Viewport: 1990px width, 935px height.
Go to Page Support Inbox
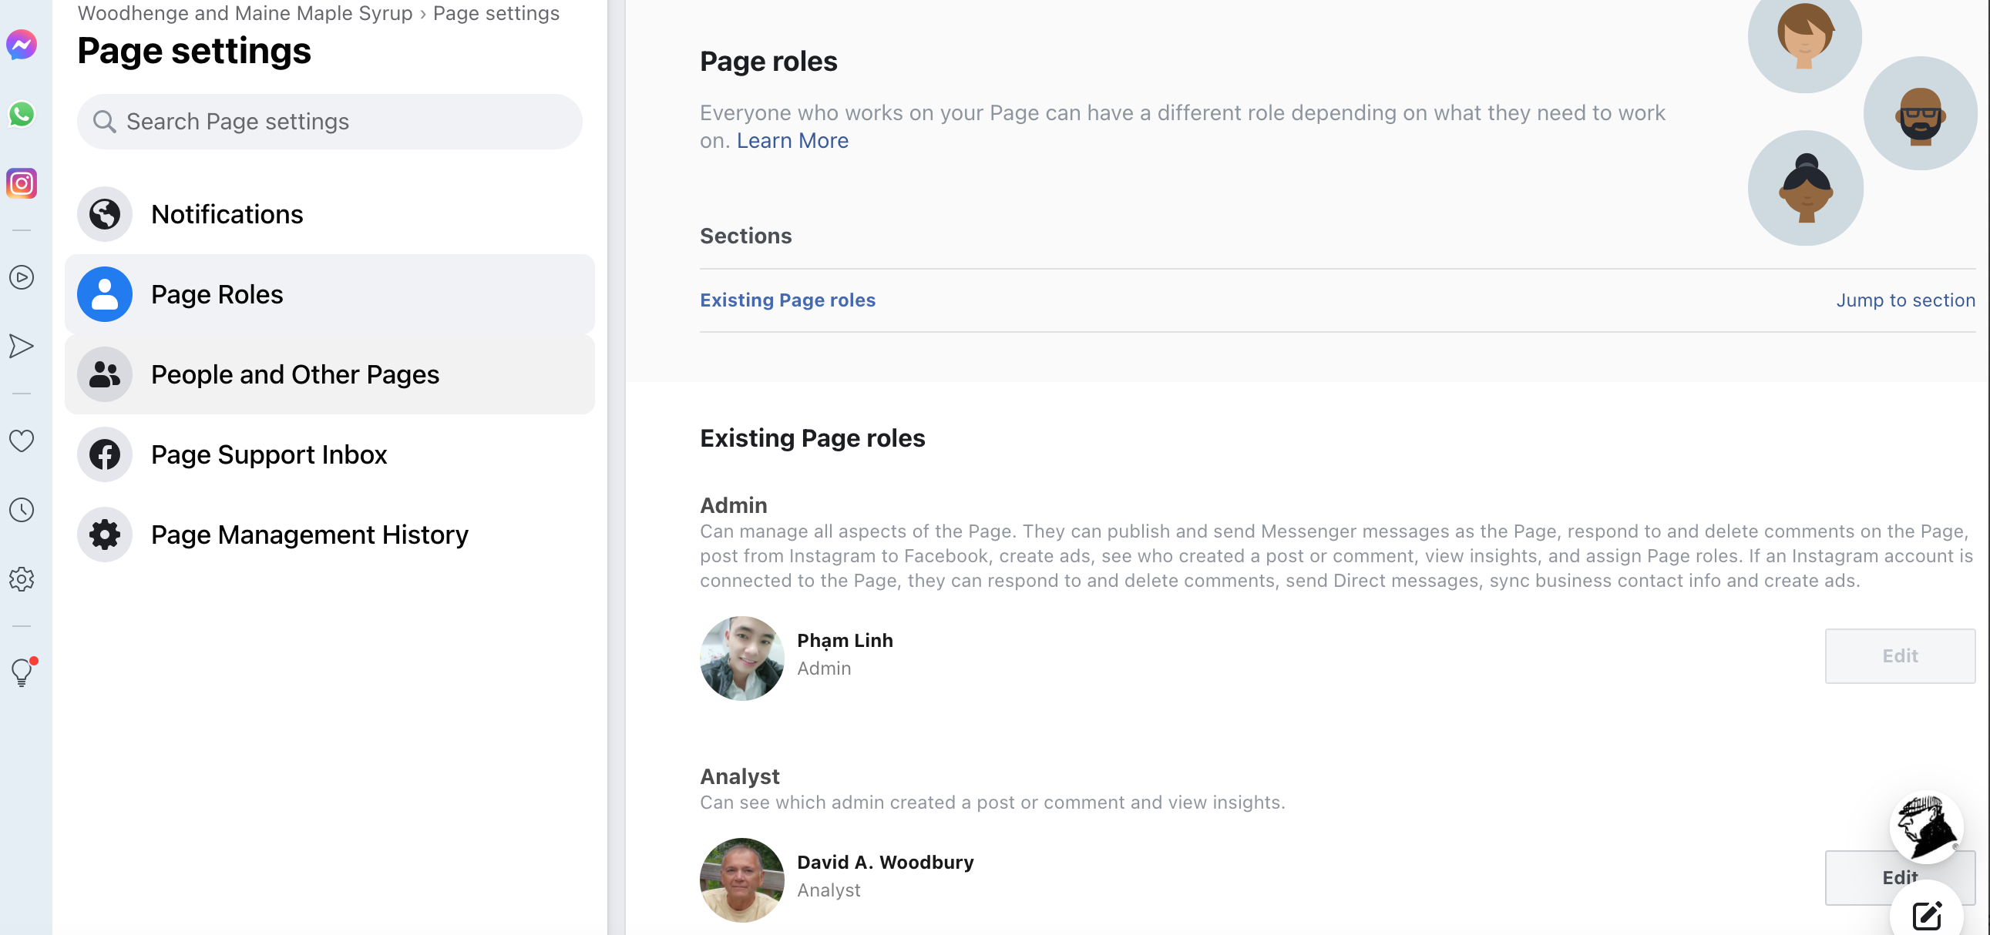(269, 454)
